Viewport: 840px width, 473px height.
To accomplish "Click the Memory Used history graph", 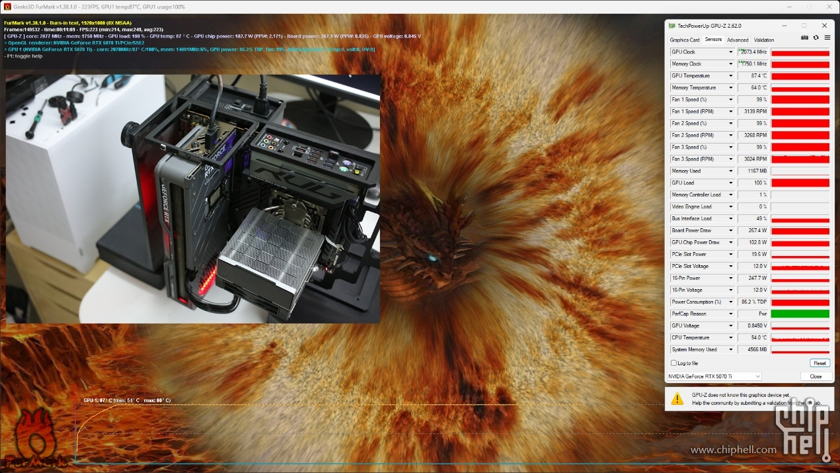I will [x=800, y=171].
